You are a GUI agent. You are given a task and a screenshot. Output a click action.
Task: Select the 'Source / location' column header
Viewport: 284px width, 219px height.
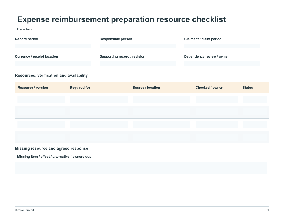[x=146, y=88]
